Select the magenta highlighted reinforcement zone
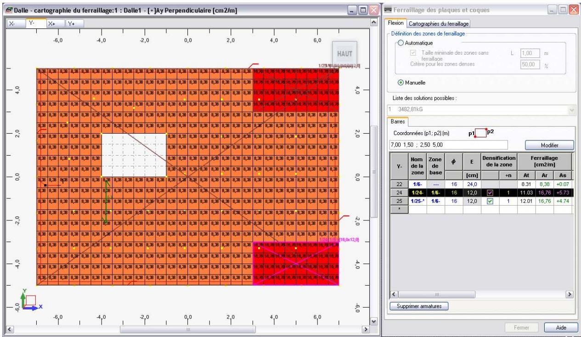The image size is (581, 337). pyautogui.click(x=296, y=264)
